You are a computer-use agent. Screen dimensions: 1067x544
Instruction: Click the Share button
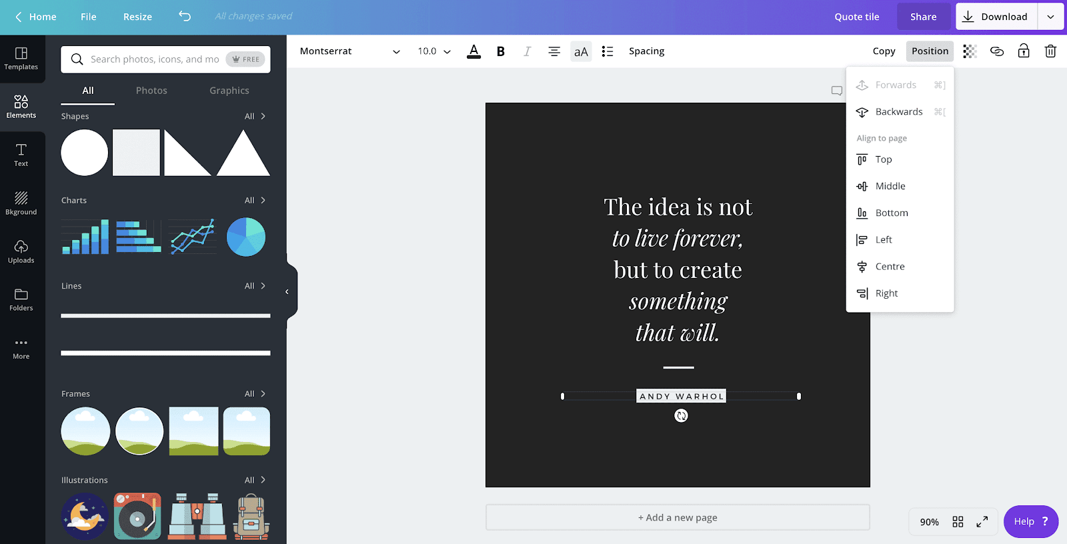(924, 17)
